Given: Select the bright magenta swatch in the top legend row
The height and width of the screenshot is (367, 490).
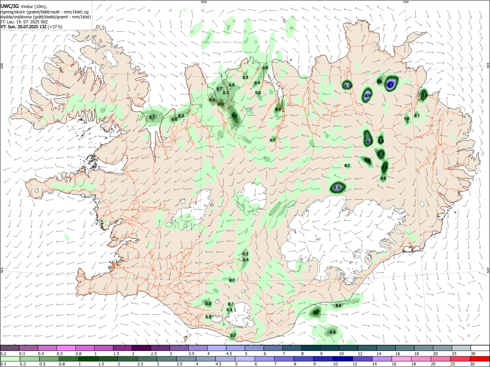Looking at the screenshot, I should 66,348.
